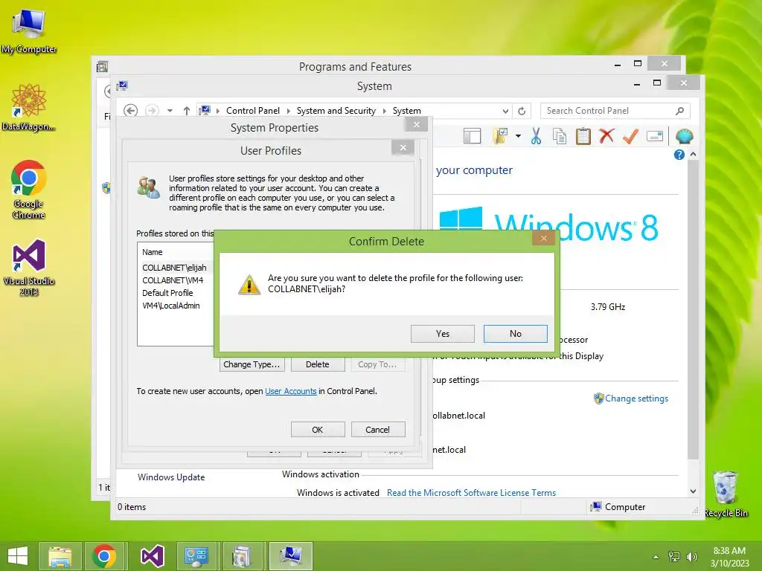
Task: Click the red X Delete toolbar icon
Action: [x=606, y=136]
